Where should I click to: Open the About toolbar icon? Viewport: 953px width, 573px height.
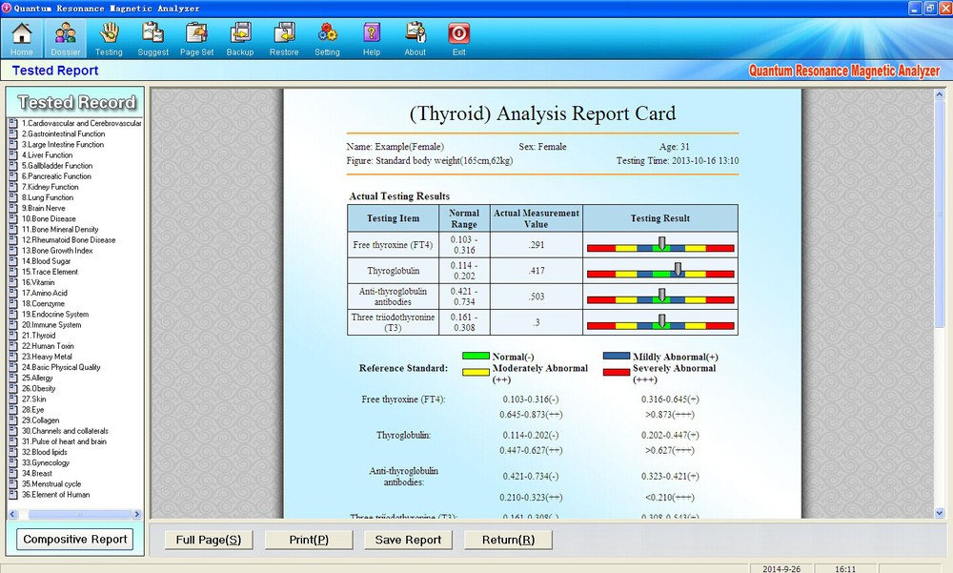pos(416,39)
